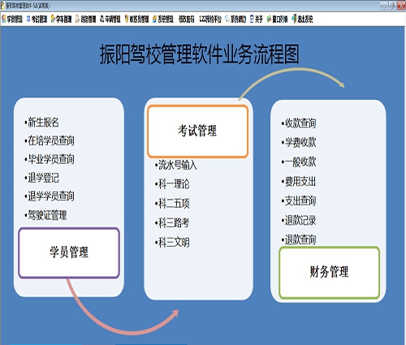Viewport: 406px width, 345px height.
Task: Open 一般收款 in the finance list
Action: (300, 162)
